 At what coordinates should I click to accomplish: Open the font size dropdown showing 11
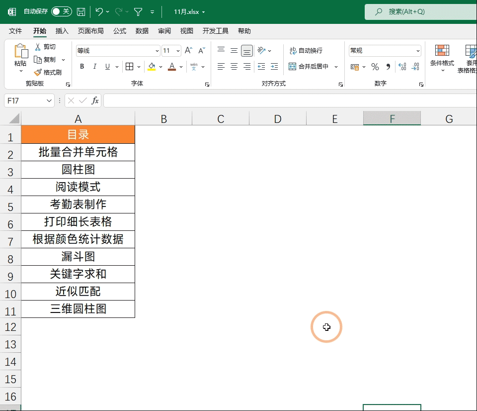click(171, 51)
